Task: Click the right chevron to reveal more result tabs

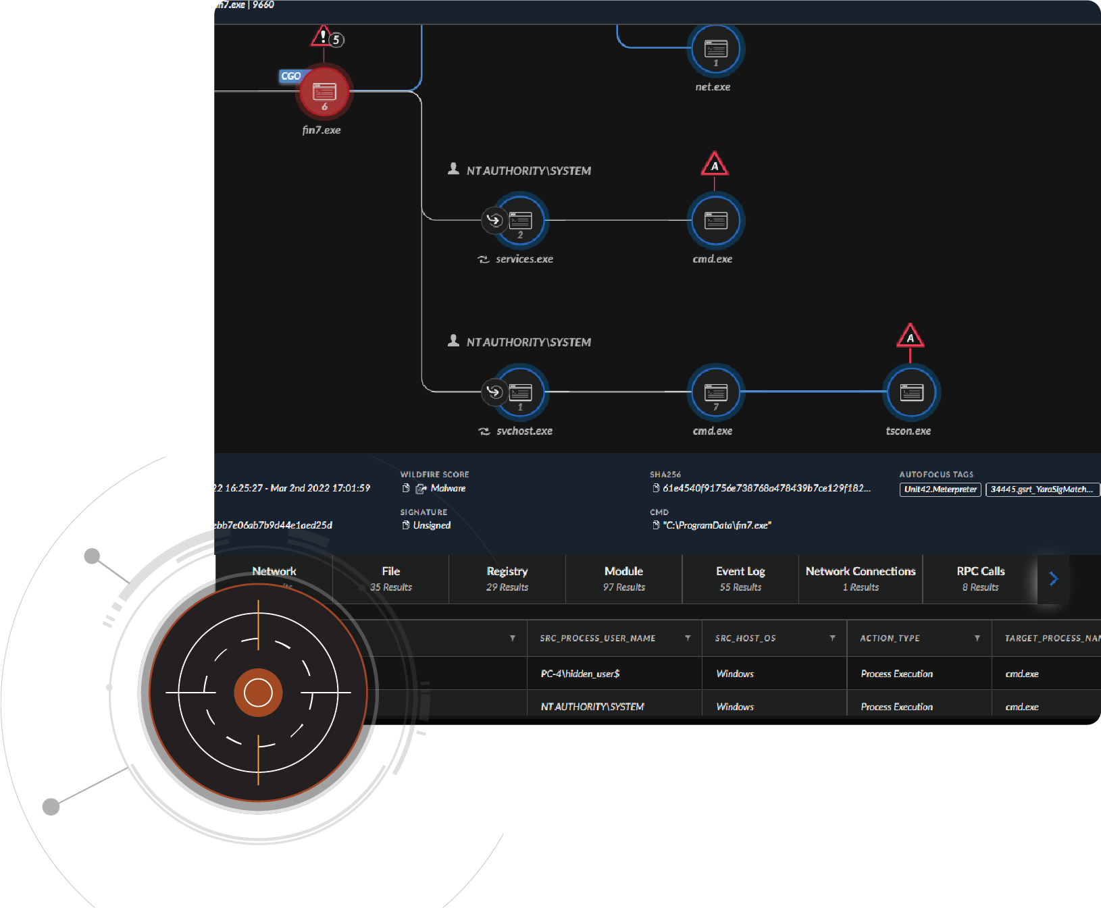Action: pos(1052,579)
